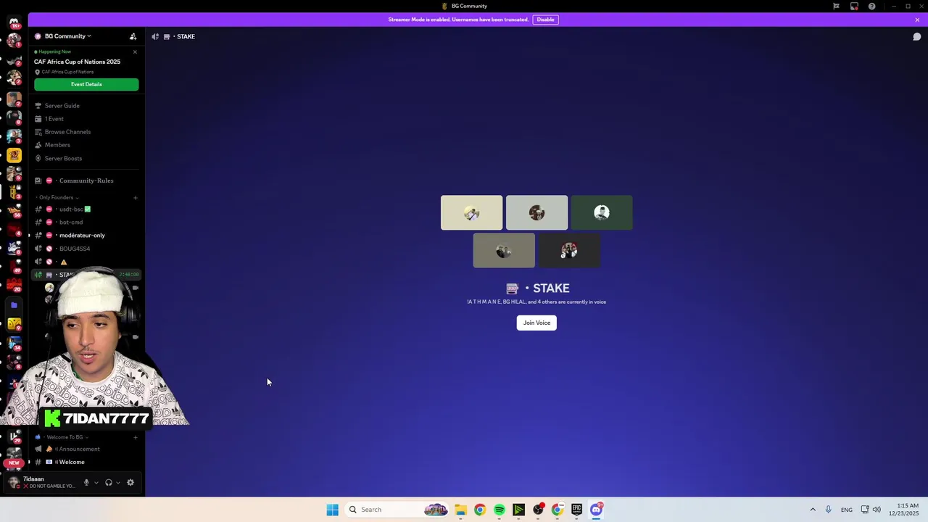Open the 1 Event entry
The width and height of the screenshot is (928, 522).
pos(86,119)
